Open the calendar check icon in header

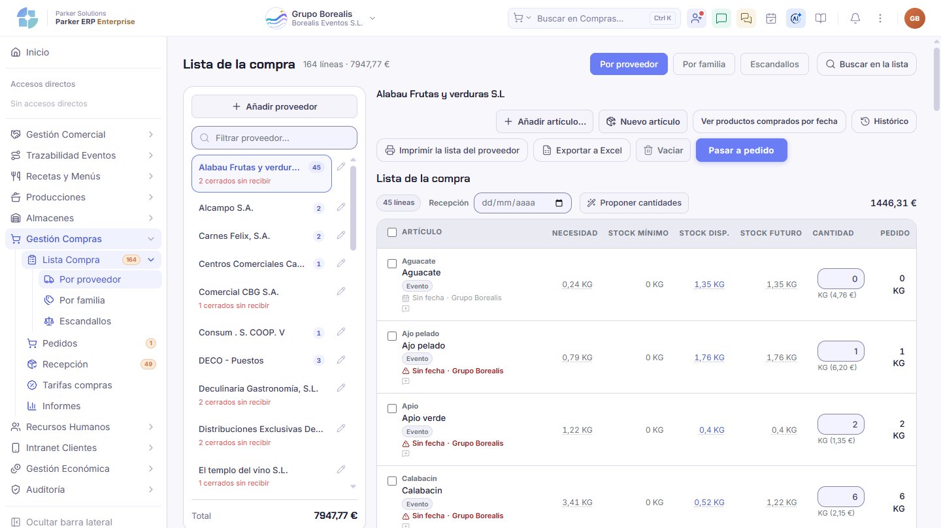pyautogui.click(x=771, y=18)
